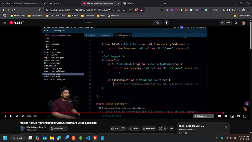The image size is (252, 142).
Task: Play the paused YouTube video
Action: tap(11, 116)
